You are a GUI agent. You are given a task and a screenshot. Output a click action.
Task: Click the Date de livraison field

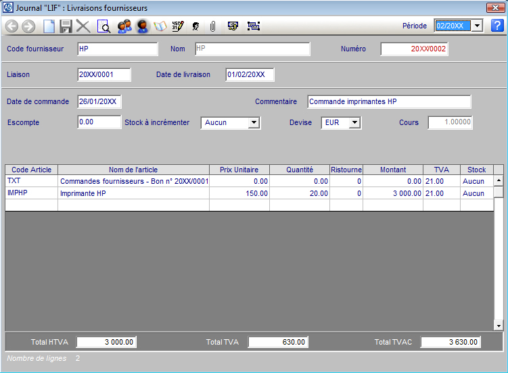click(249, 74)
